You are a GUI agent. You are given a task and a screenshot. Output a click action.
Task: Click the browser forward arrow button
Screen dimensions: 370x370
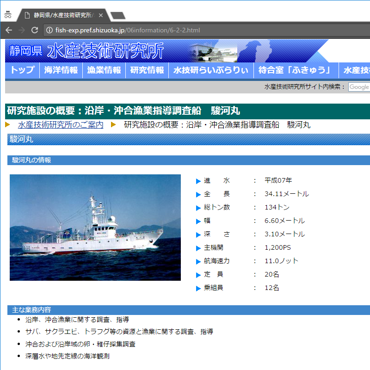point(21,30)
